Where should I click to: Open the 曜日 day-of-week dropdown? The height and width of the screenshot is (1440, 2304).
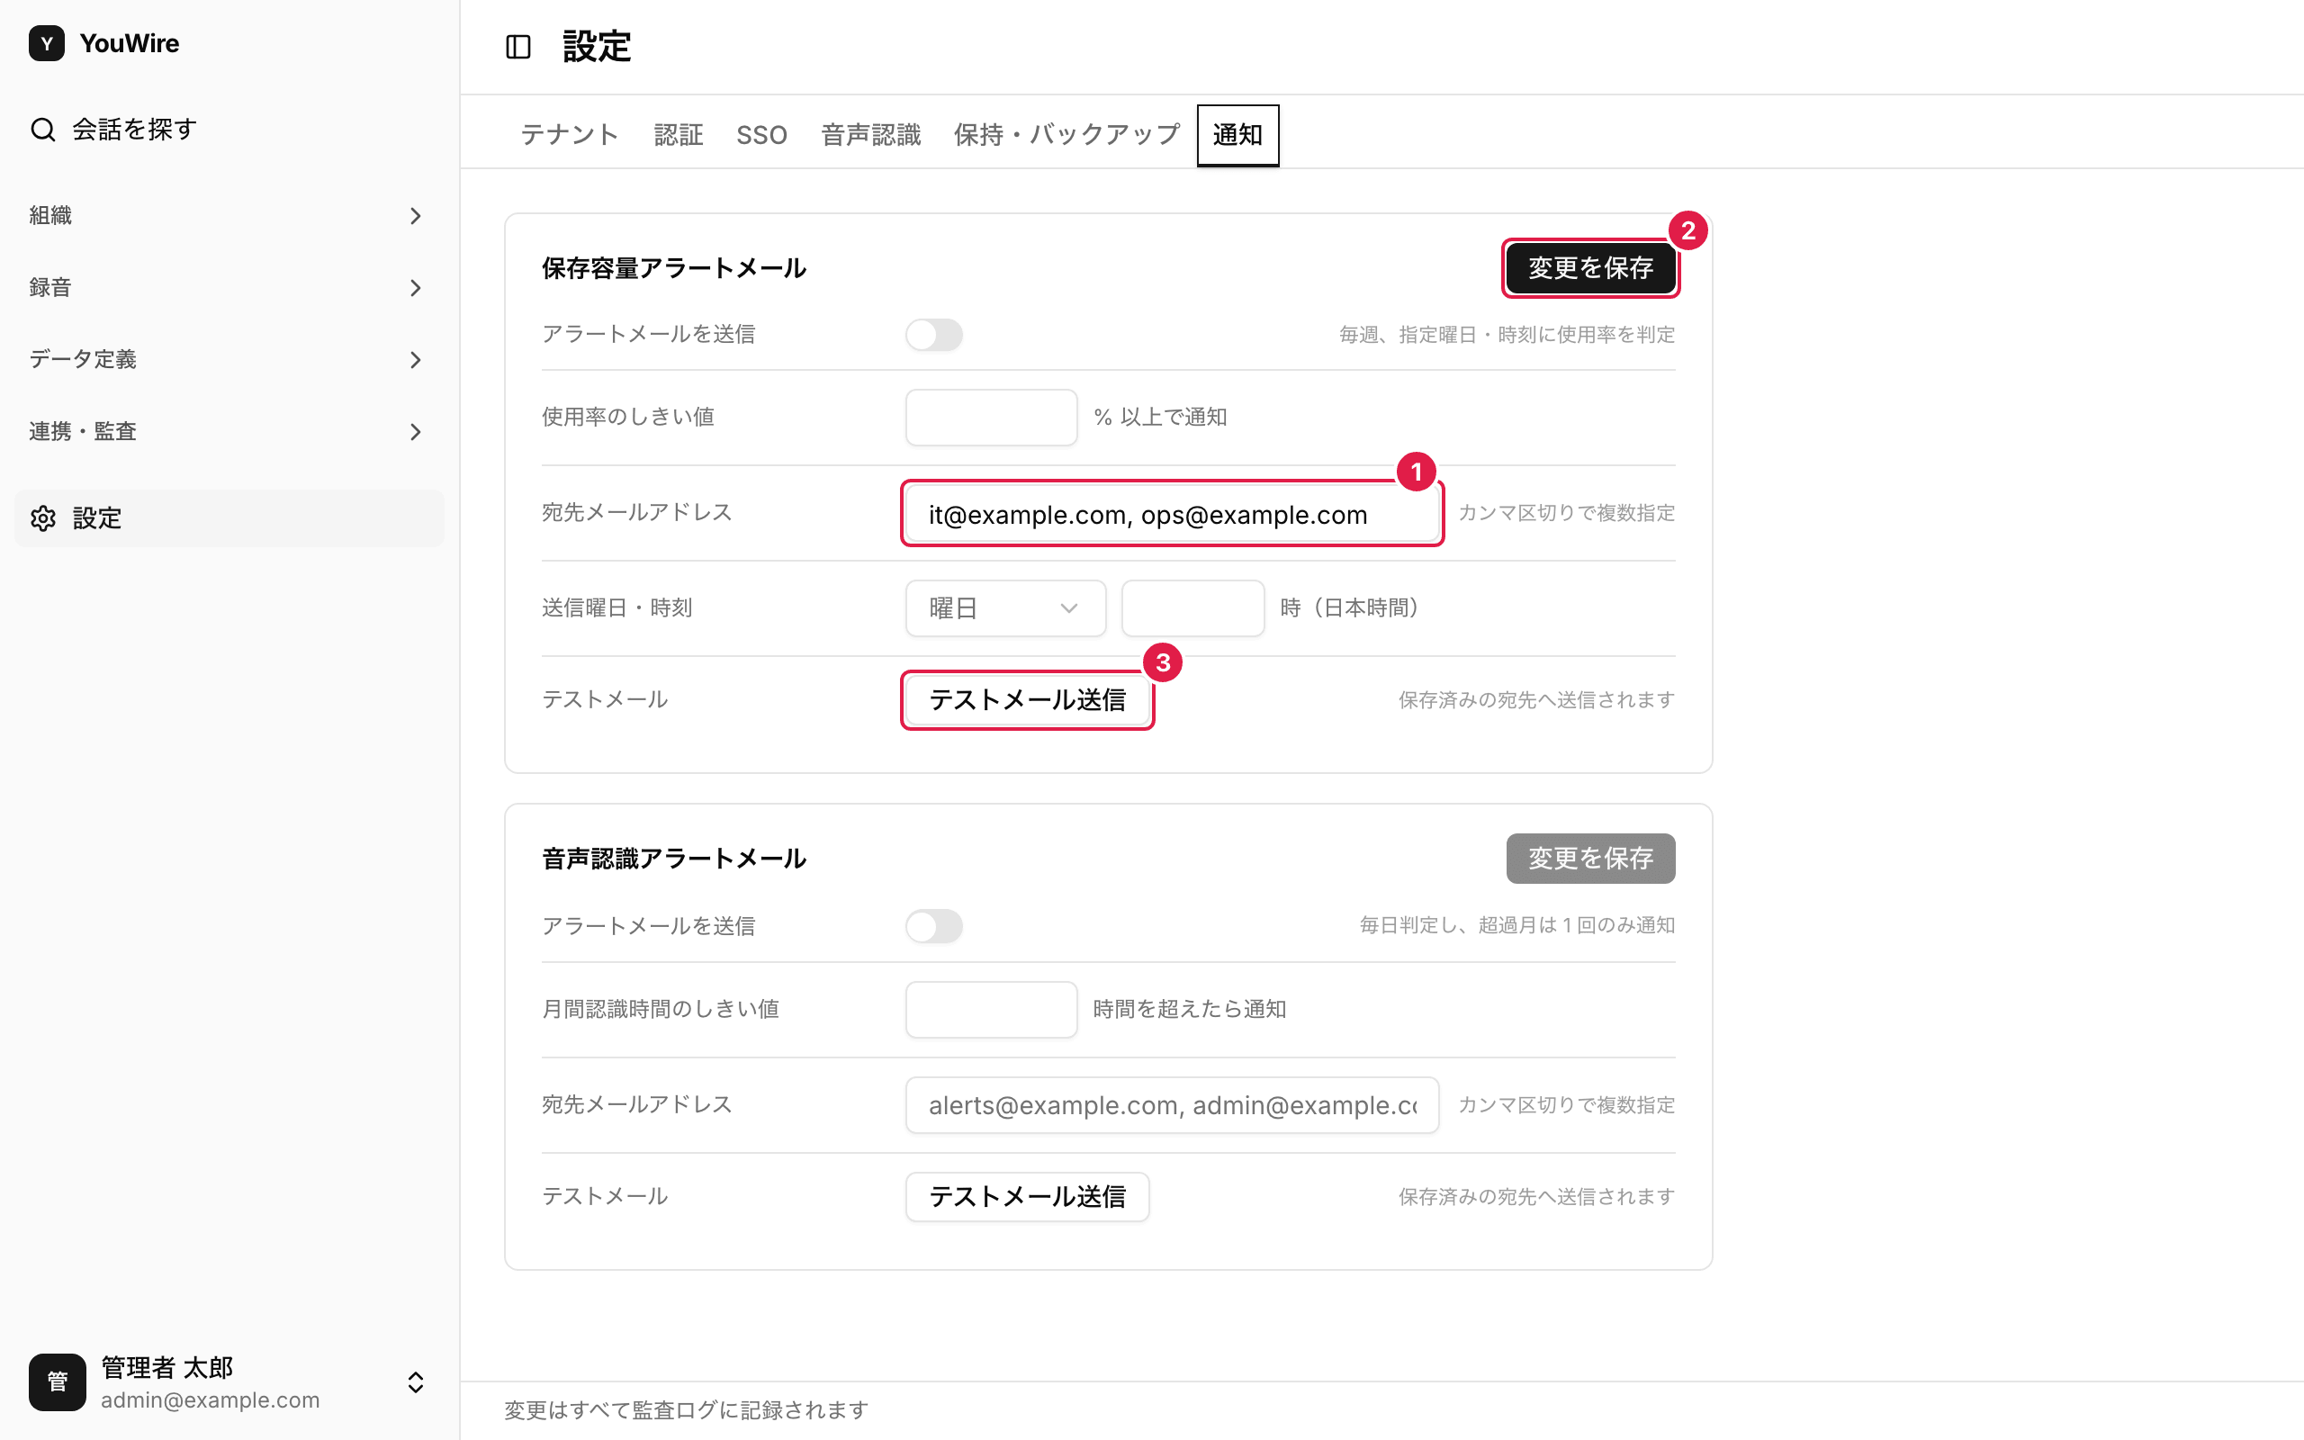click(x=1005, y=608)
